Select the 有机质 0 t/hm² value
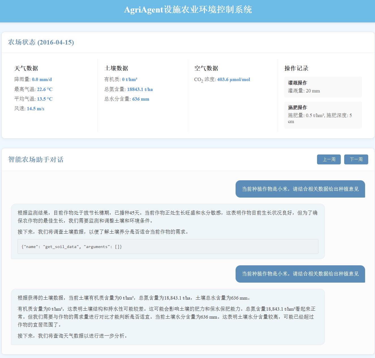The width and height of the screenshot is (375, 358). (130, 80)
